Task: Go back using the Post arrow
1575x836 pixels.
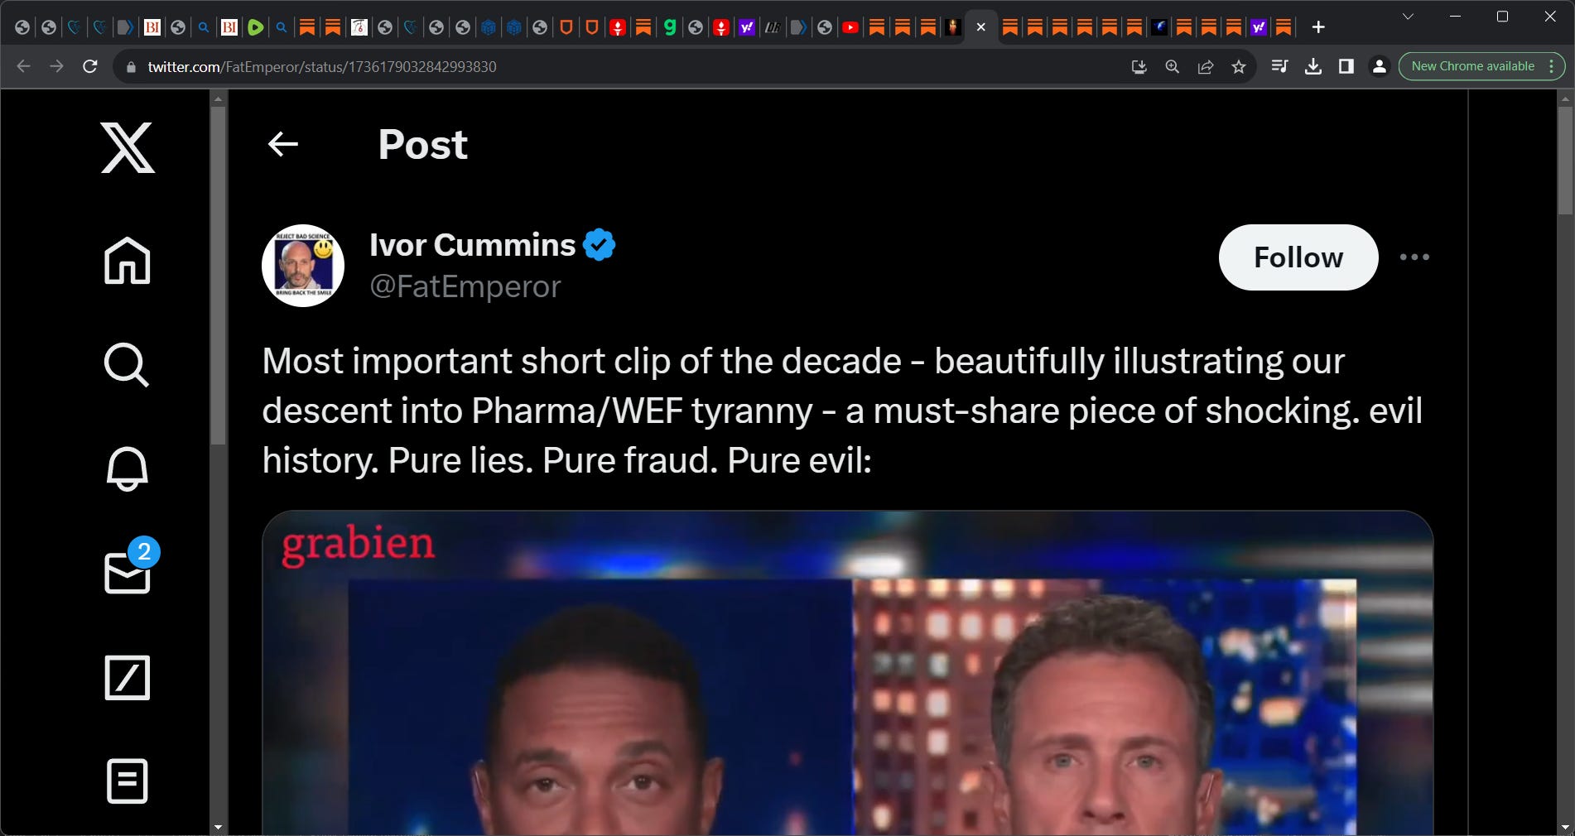Action: (283, 144)
